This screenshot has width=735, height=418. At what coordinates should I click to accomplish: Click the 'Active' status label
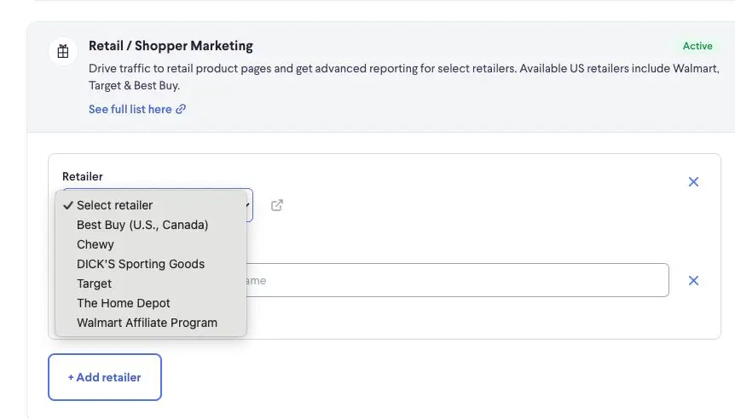pos(697,46)
